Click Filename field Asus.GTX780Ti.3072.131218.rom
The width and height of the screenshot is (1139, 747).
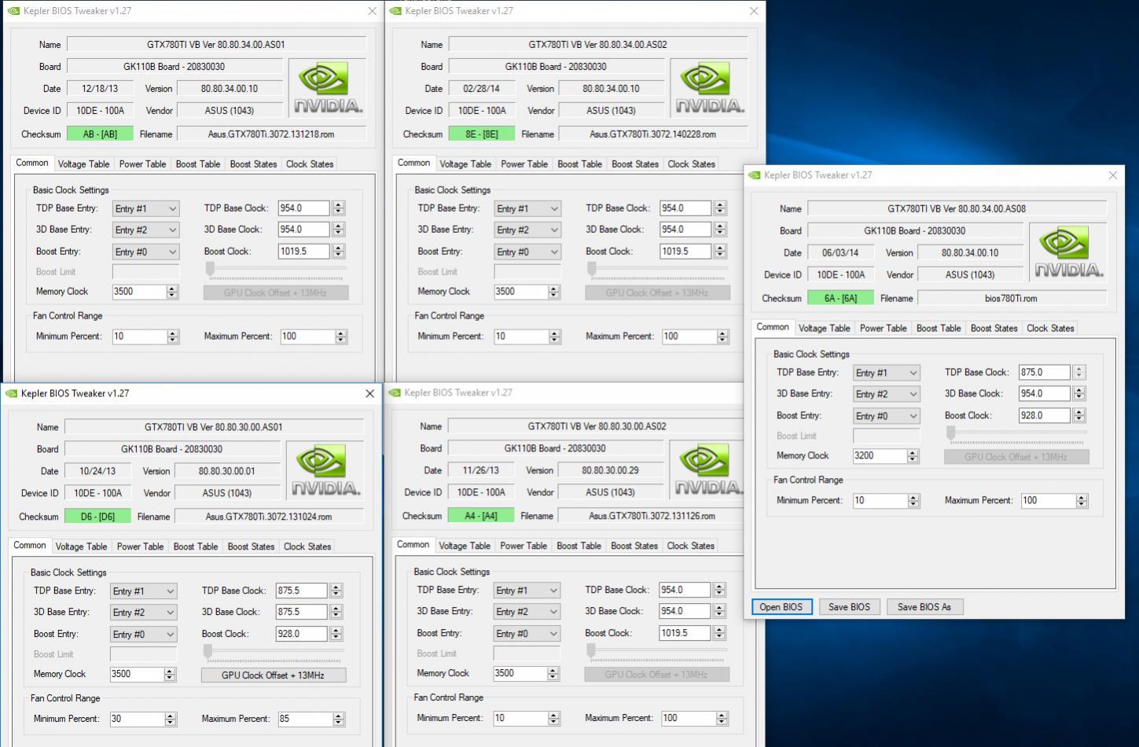coord(271,134)
